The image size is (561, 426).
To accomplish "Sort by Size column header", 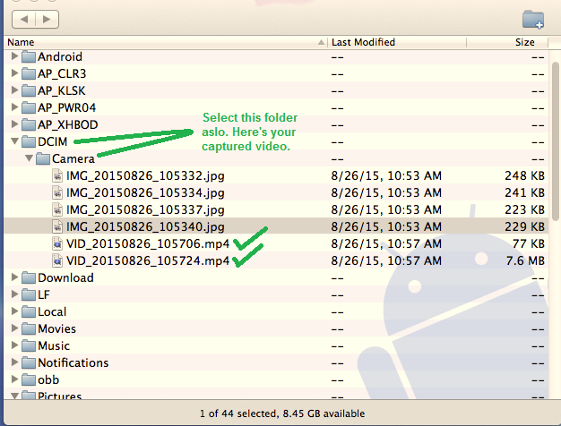I will [524, 42].
